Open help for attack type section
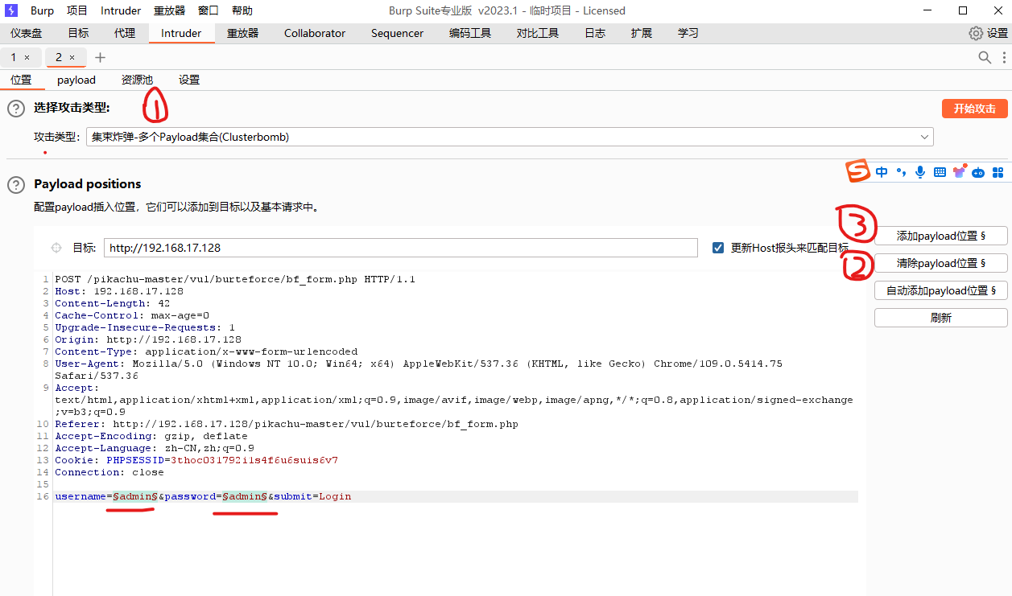This screenshot has height=596, width=1012. tap(16, 109)
